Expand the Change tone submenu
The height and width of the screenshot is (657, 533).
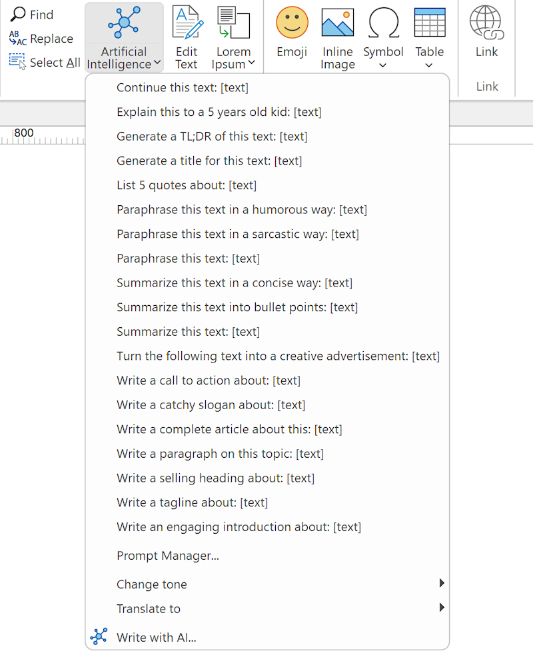click(x=267, y=584)
